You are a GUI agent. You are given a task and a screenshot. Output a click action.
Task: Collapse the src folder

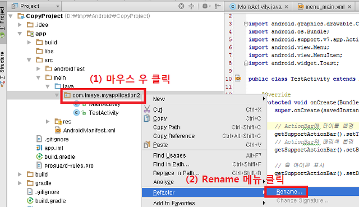(29, 60)
